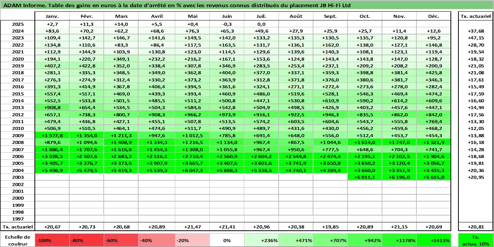The width and height of the screenshot is (494, 247).
Task: Click cell value +3 028,5 in 2006 row
Action: (x=52, y=156)
